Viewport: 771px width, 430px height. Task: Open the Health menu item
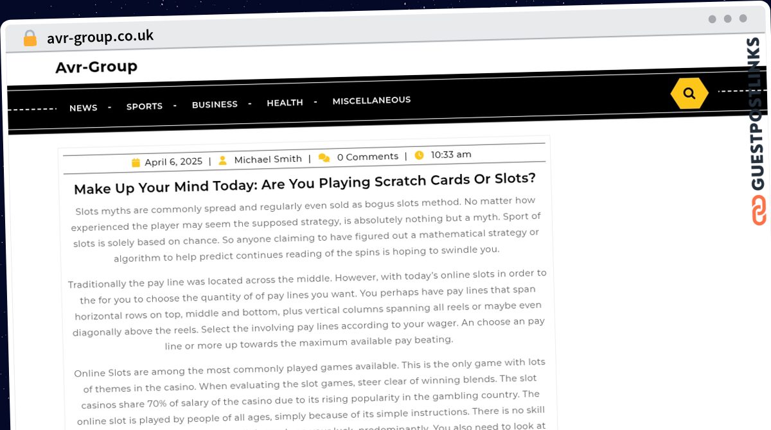click(x=285, y=102)
